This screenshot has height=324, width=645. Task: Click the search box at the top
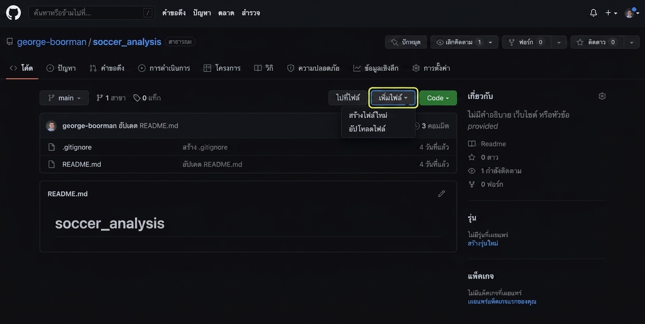92,13
